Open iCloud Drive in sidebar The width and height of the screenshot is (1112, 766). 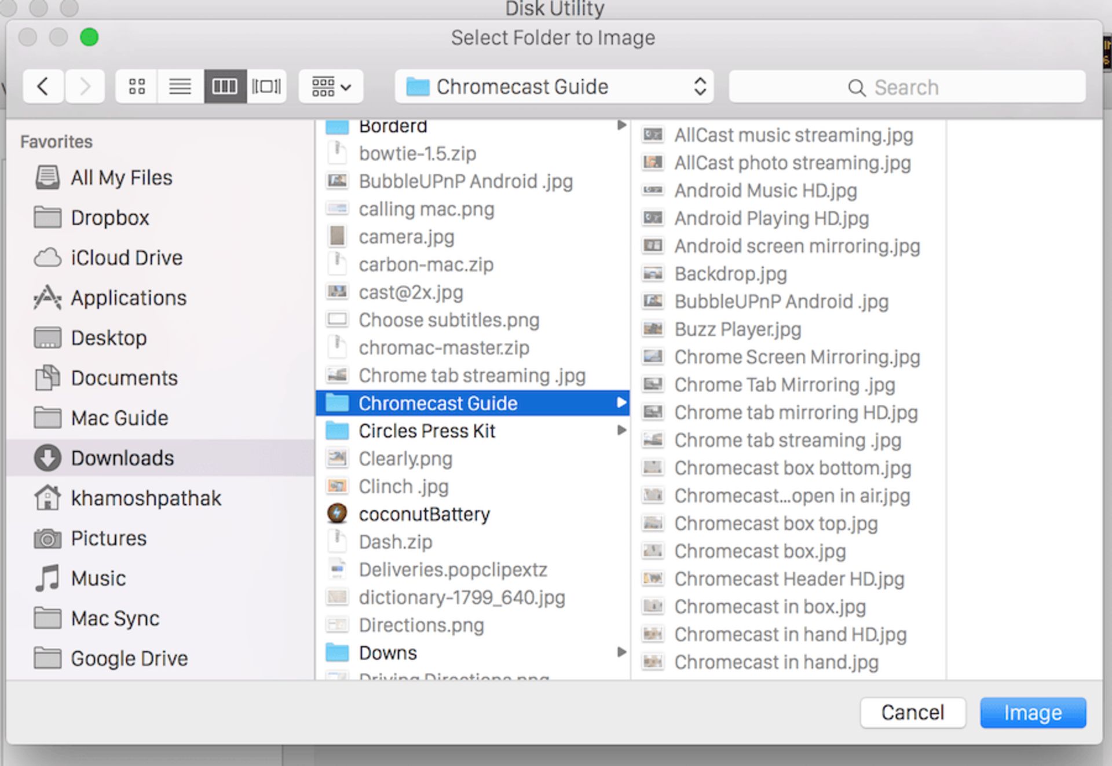[x=160, y=258]
